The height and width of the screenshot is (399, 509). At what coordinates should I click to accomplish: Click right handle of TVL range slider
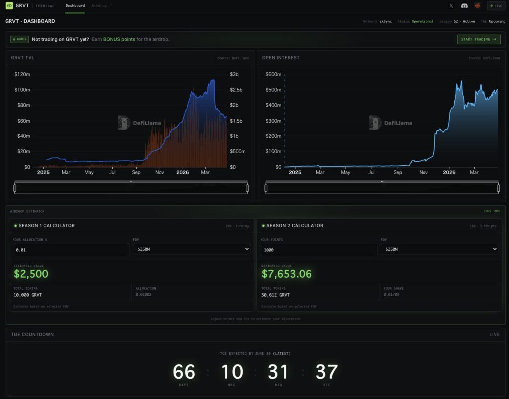point(247,188)
